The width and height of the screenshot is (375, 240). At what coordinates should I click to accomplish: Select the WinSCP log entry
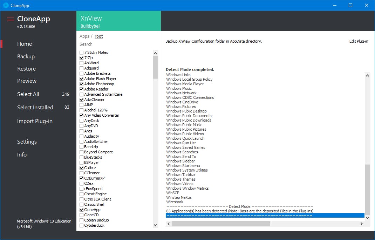pyautogui.click(x=173, y=193)
